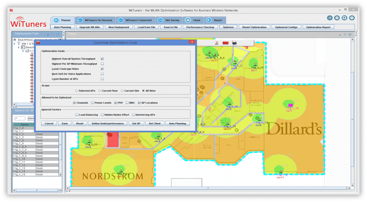Open settings via the gear icon
367x202 pixels.
[x=337, y=18]
